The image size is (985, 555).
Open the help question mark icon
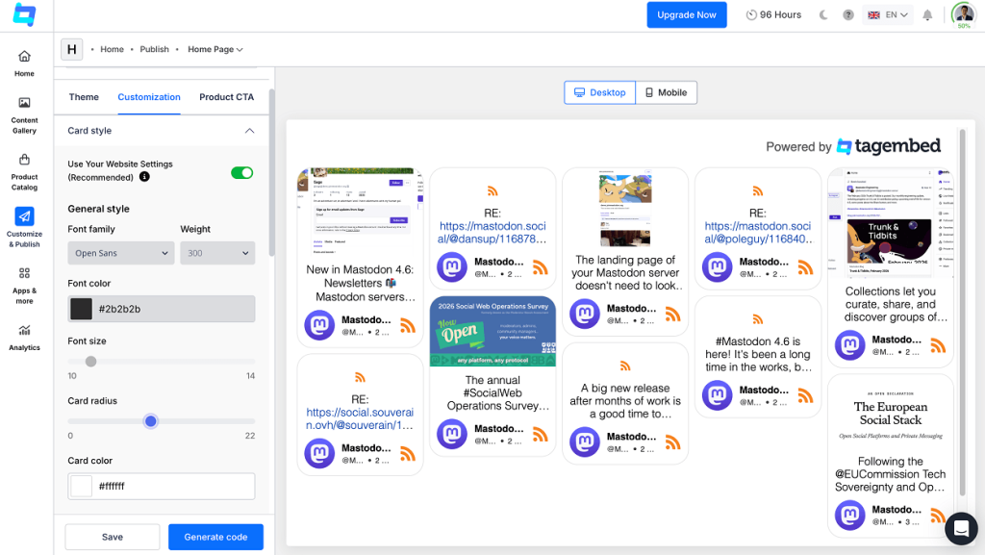pyautogui.click(x=848, y=15)
